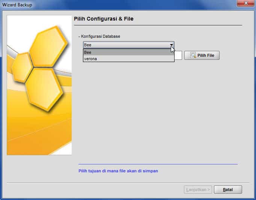Image resolution: width=256 pixels, height=200 pixels.
Task: Click the disabled Lanjutkan button
Action: point(198,190)
